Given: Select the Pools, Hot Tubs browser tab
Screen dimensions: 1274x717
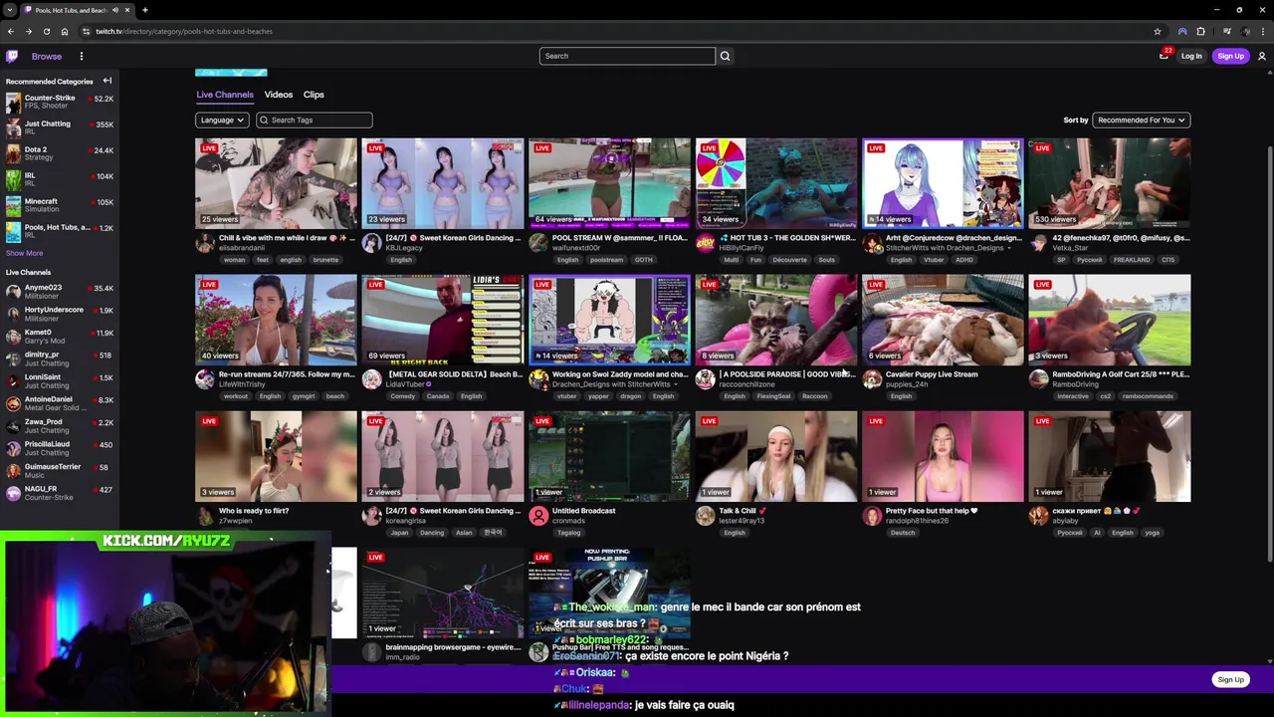Looking at the screenshot, I should (78, 10).
